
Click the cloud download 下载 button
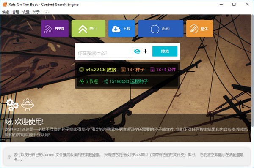(x=121, y=29)
